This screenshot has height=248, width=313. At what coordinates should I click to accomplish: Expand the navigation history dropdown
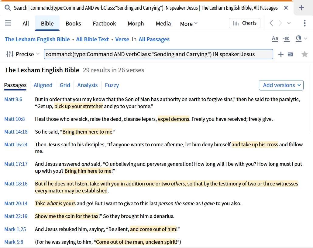(x=289, y=23)
